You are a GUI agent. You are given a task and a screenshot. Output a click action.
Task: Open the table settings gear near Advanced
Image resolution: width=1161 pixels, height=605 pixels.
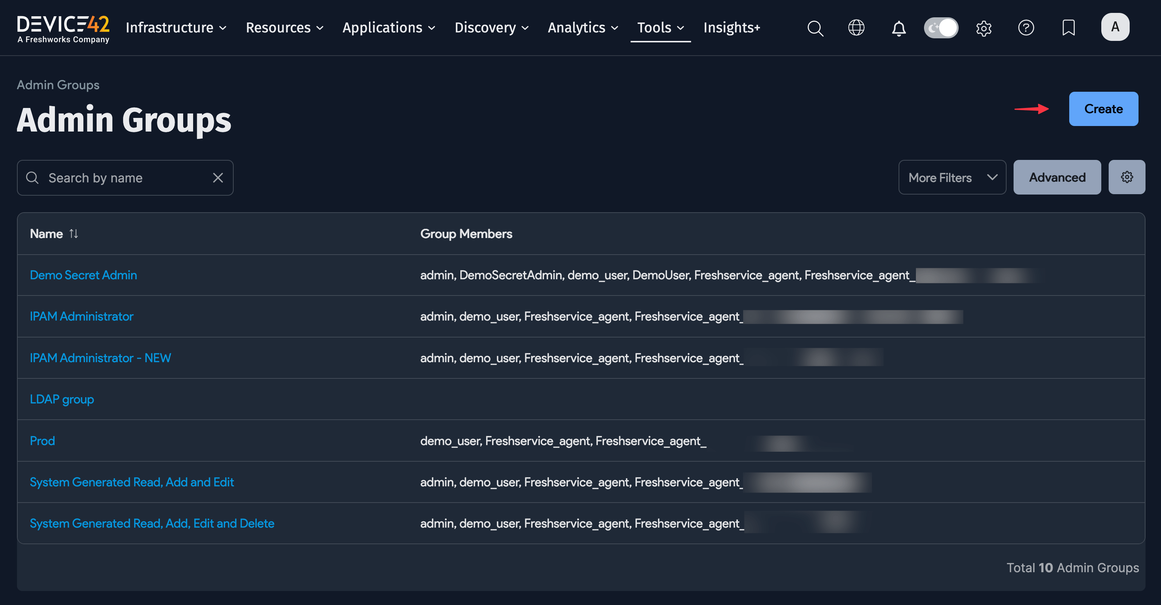(x=1127, y=177)
